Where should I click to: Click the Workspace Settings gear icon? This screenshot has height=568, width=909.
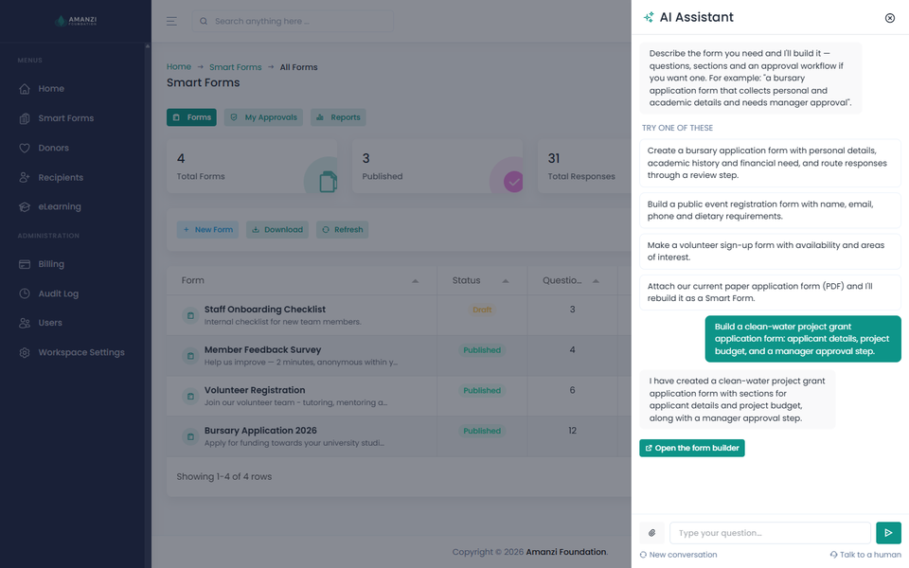click(25, 352)
